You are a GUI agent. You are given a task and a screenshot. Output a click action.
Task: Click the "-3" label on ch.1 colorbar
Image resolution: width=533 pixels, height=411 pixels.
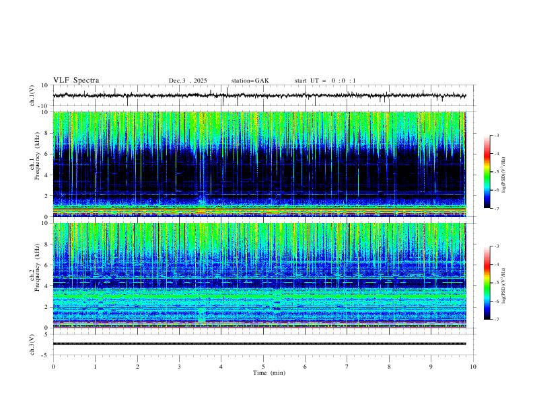496,135
